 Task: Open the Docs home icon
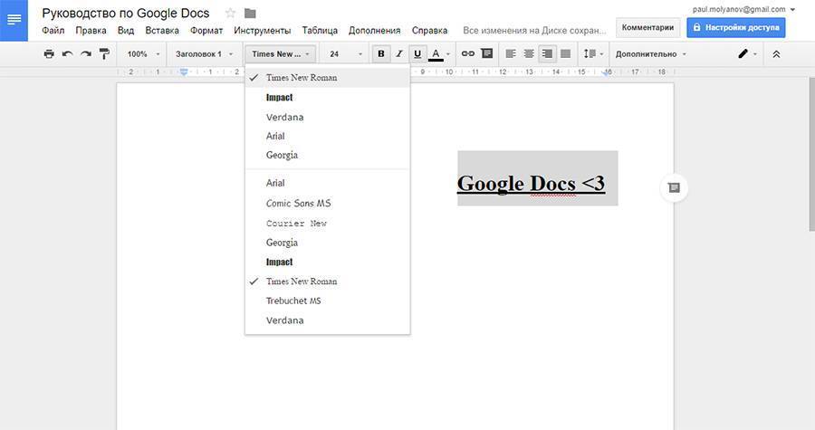[x=14, y=20]
